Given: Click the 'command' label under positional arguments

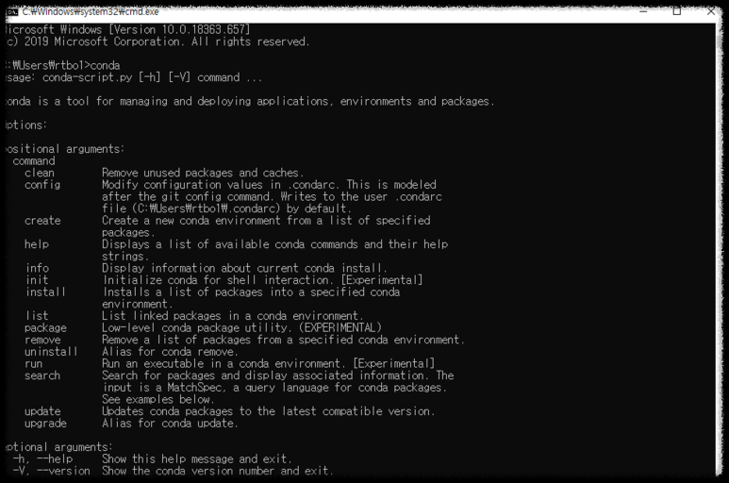Looking at the screenshot, I should click(x=34, y=161).
